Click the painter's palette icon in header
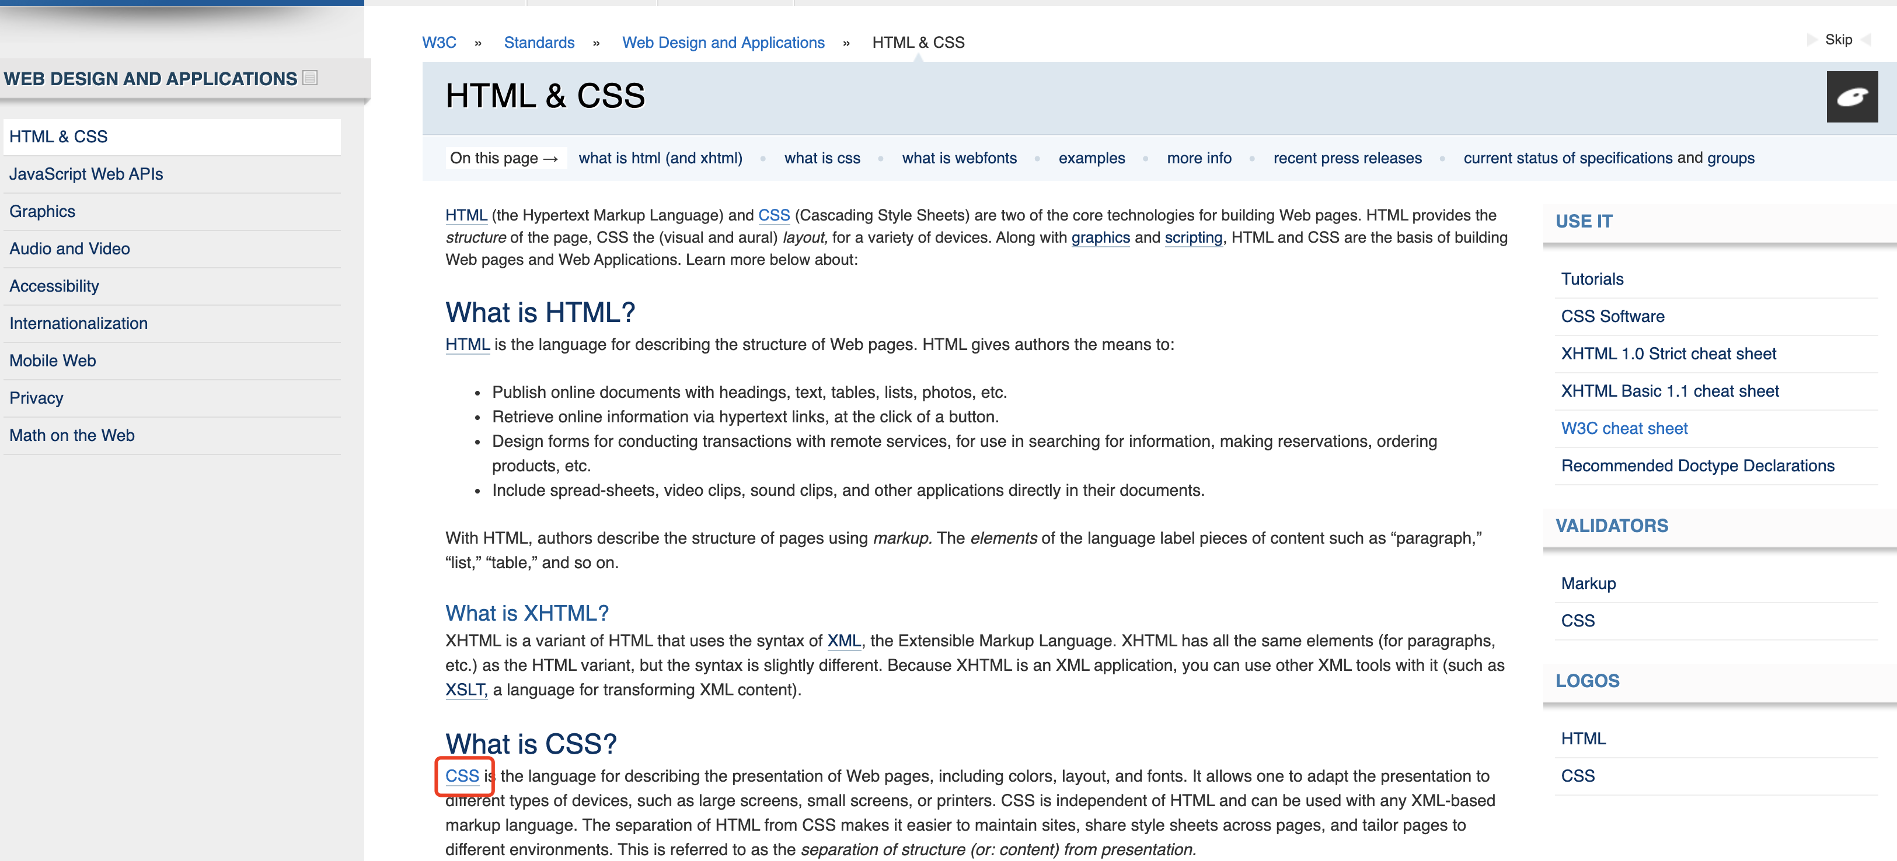 pyautogui.click(x=1851, y=96)
